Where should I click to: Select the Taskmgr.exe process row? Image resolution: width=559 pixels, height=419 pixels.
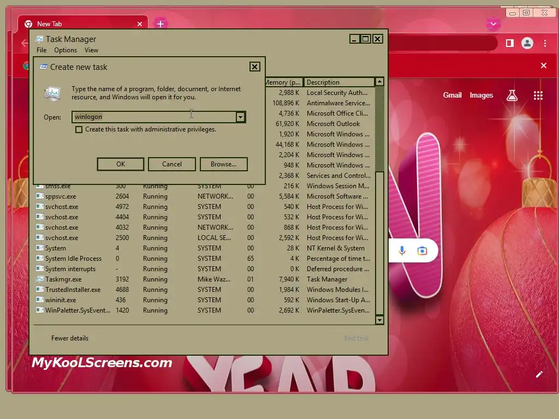205,279
